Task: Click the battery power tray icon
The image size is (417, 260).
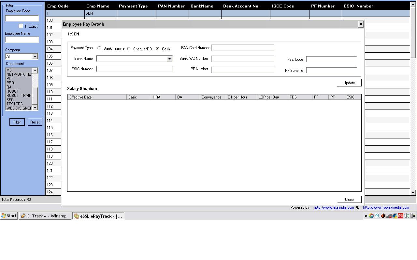Action: click(412, 216)
